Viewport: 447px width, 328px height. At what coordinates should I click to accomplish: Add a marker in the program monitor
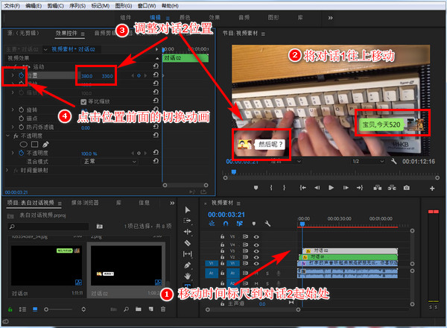(x=256, y=188)
